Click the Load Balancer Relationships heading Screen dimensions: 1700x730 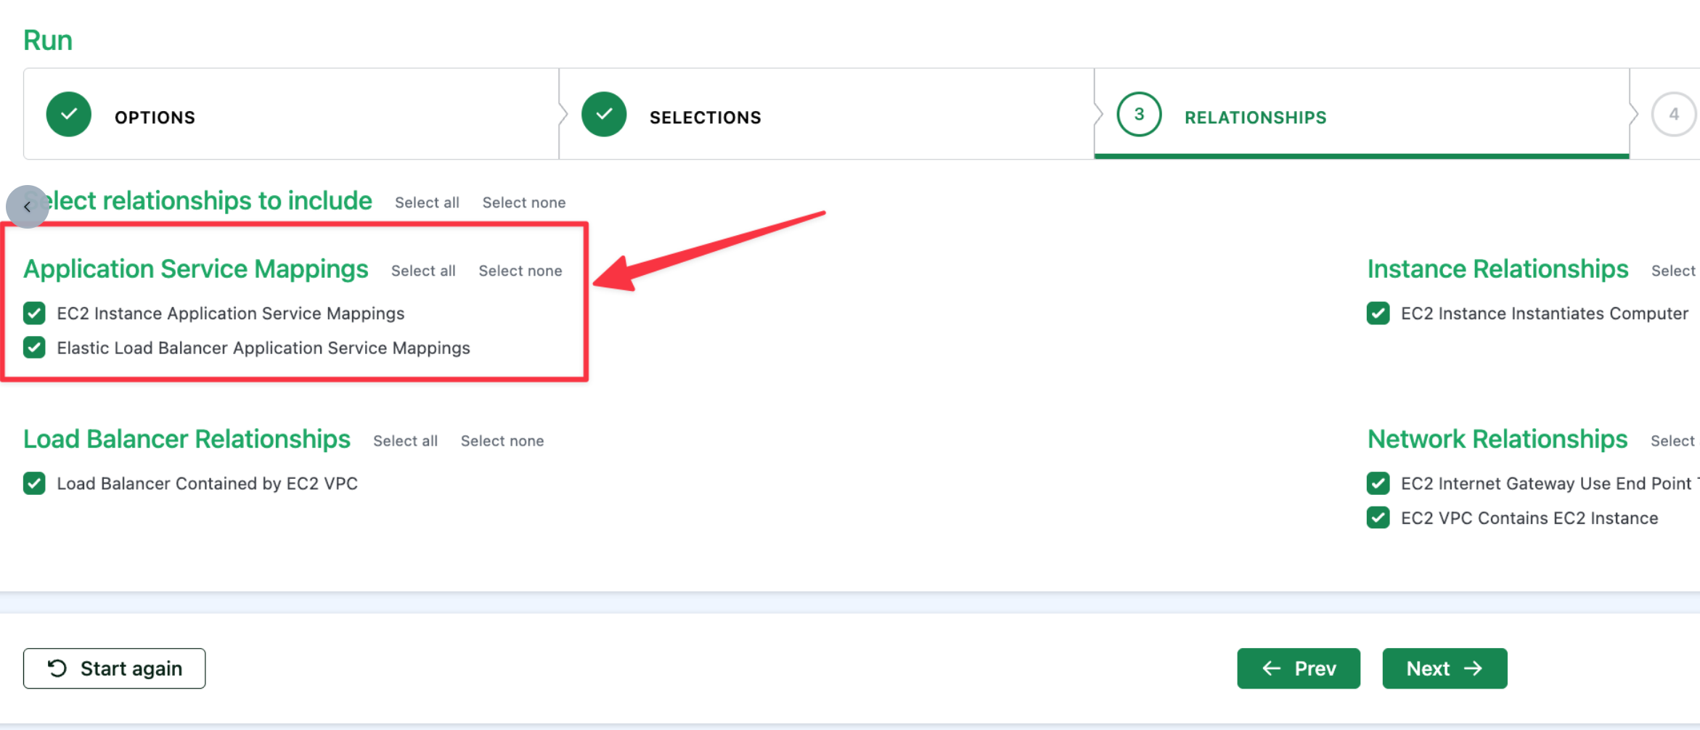(187, 439)
